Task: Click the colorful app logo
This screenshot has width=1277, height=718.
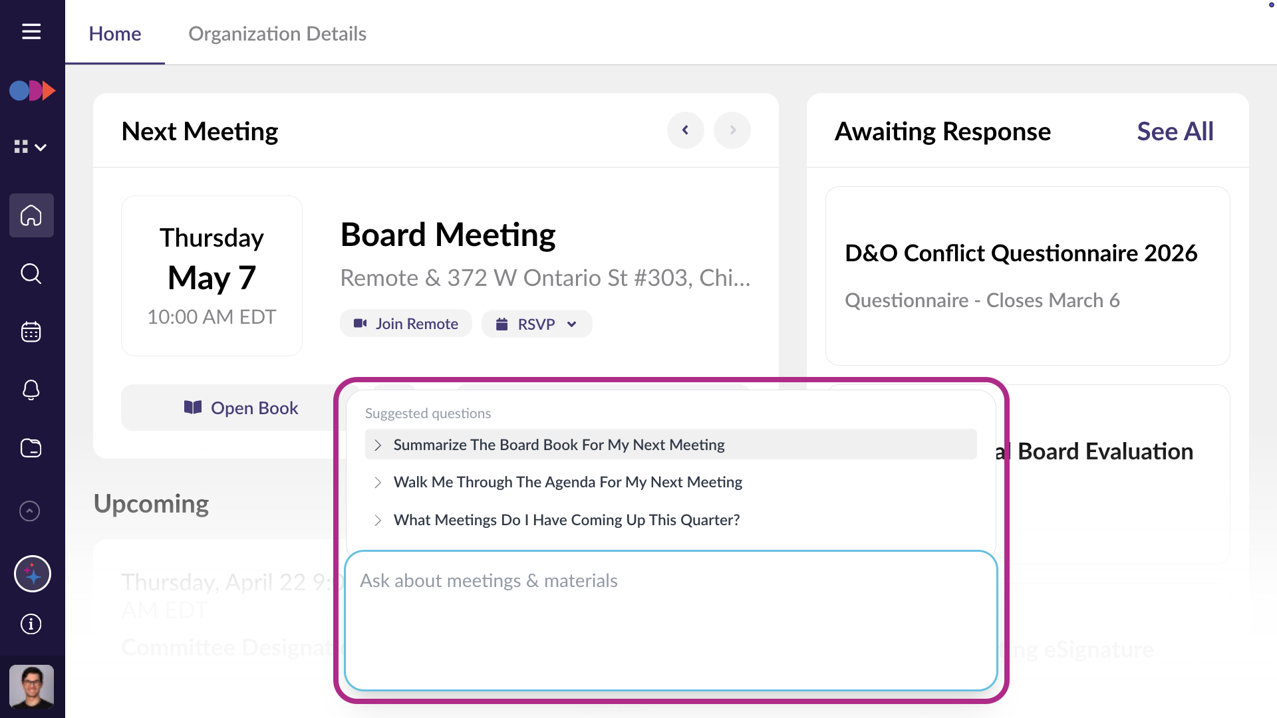Action: pos(32,90)
